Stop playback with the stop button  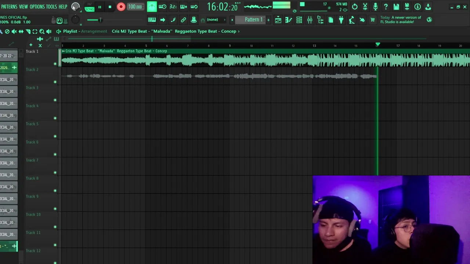(110, 7)
